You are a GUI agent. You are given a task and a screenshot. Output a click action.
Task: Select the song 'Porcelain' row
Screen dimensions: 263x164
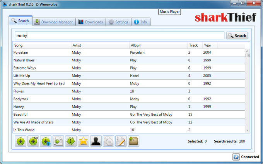[x=129, y=52]
